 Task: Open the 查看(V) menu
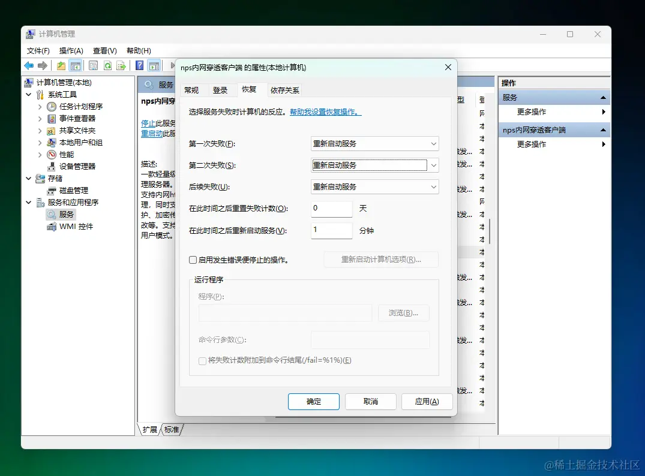105,51
